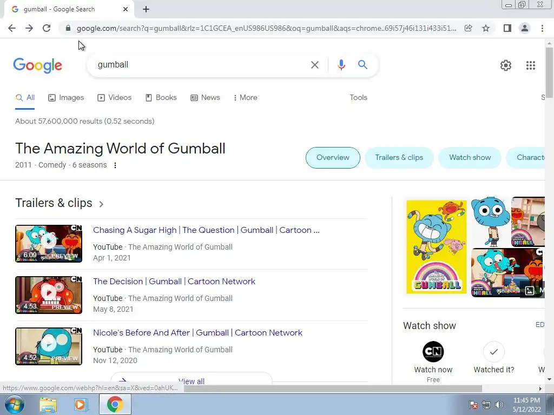Viewport: 554px width, 415px height.
Task: Open Action Center flag in tray
Action: coord(473,405)
